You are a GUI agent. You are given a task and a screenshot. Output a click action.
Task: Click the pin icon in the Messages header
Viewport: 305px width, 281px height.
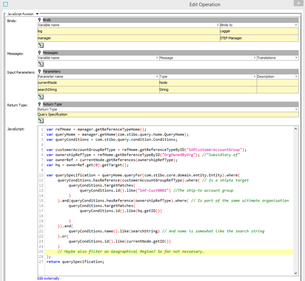(x=40, y=52)
